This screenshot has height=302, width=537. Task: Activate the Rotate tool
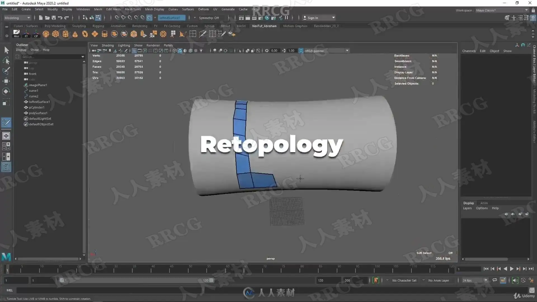pyautogui.click(x=6, y=91)
